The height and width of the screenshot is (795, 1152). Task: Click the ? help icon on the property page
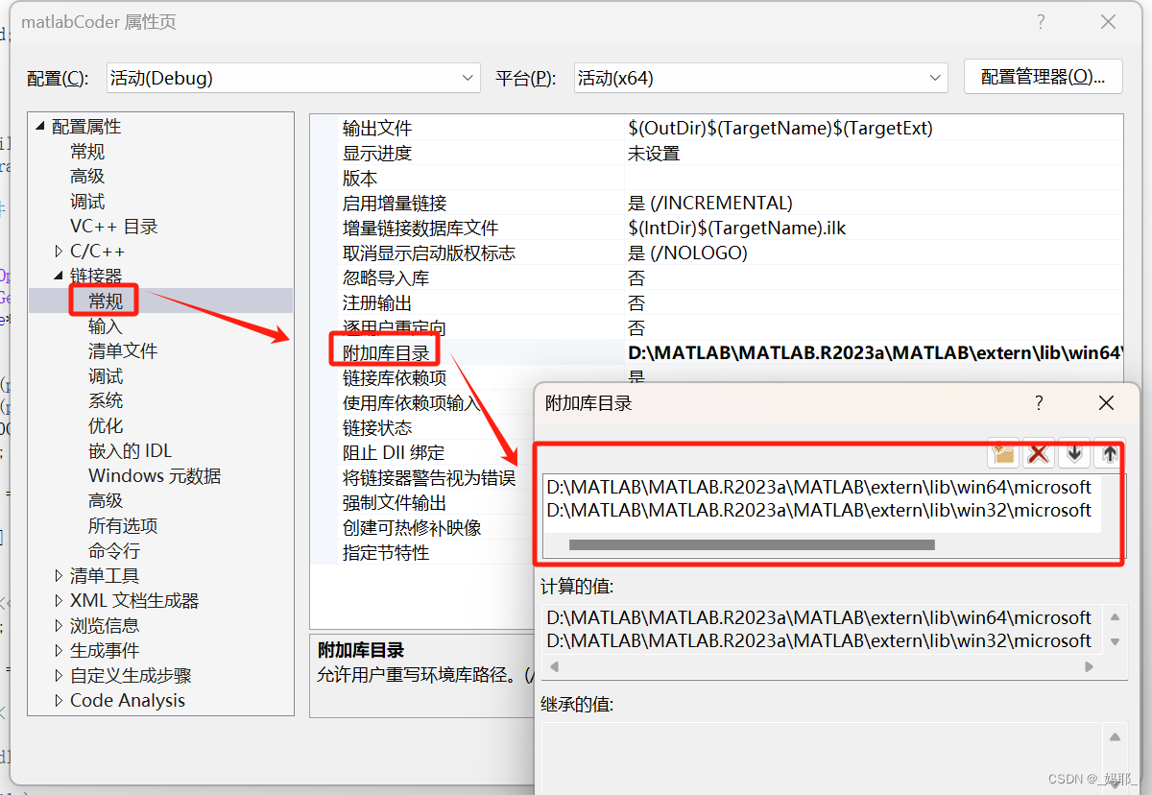tap(1041, 21)
